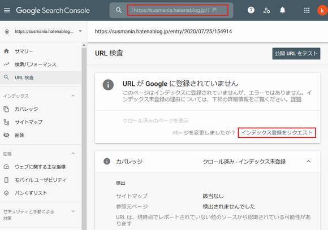
Task: Open the account avatar 'k'
Action: point(322,10)
